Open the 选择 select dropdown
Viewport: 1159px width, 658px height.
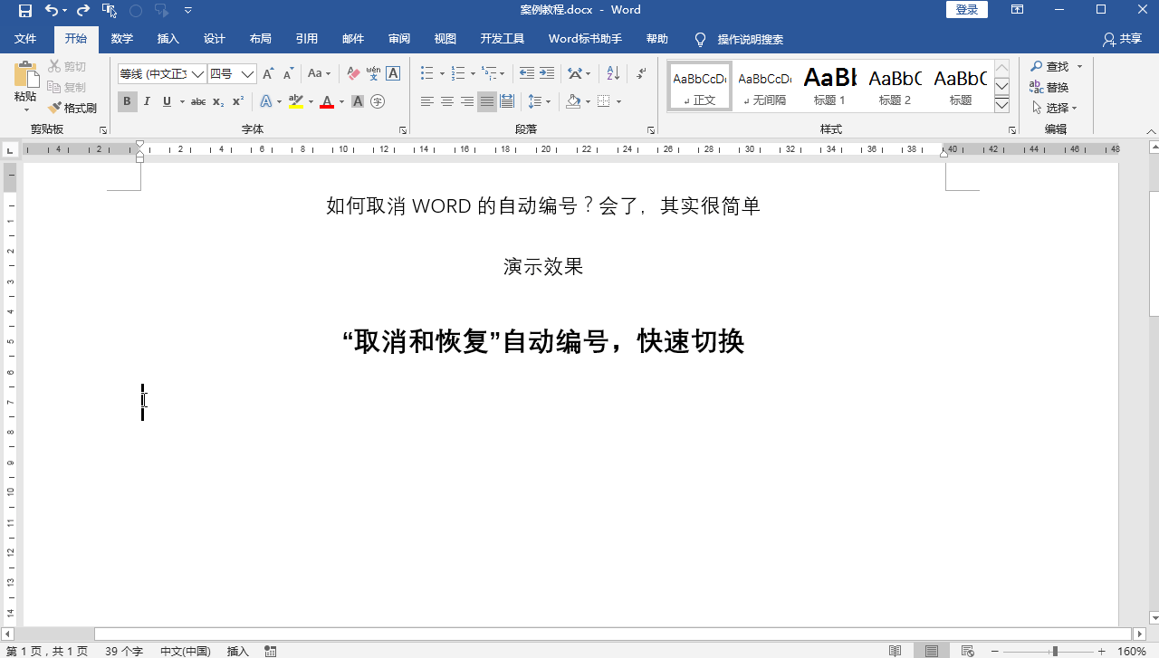point(1055,108)
